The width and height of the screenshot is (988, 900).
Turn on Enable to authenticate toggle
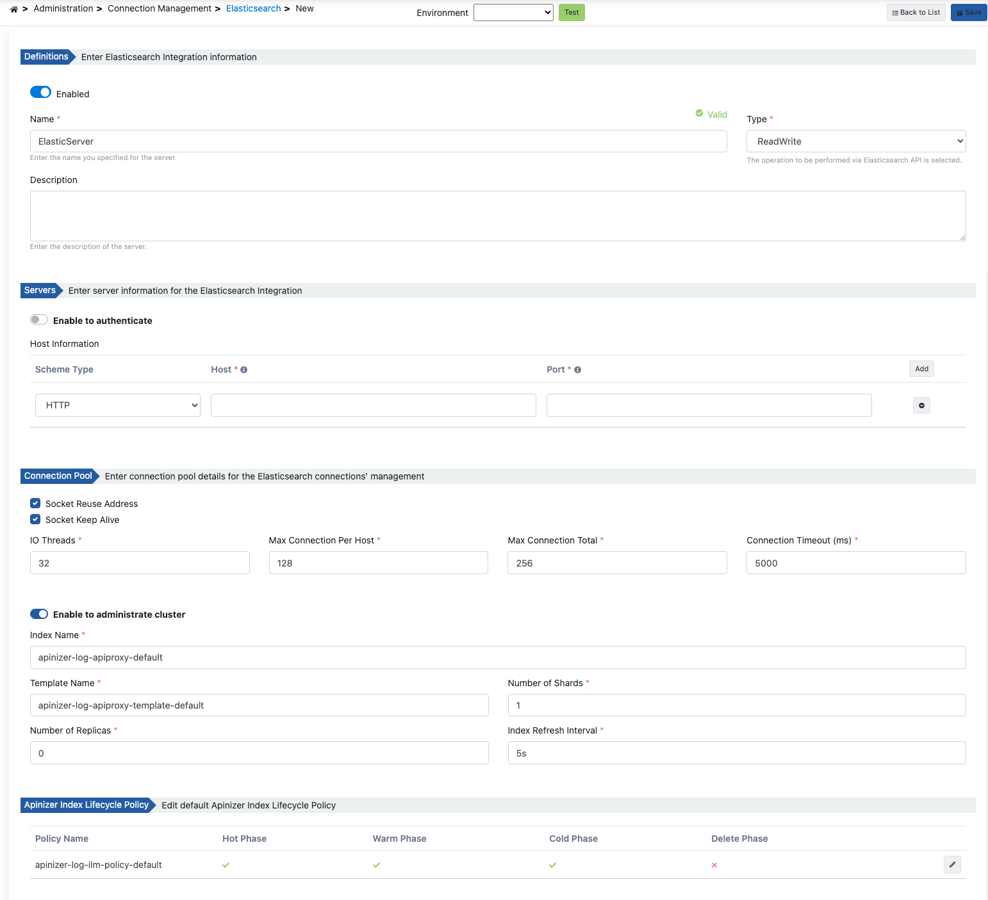(x=39, y=320)
